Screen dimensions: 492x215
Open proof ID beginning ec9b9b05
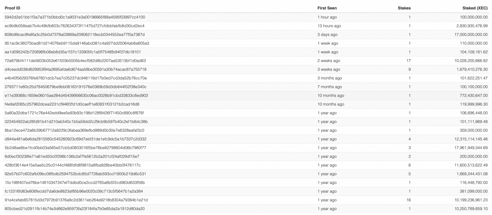pos(74,26)
